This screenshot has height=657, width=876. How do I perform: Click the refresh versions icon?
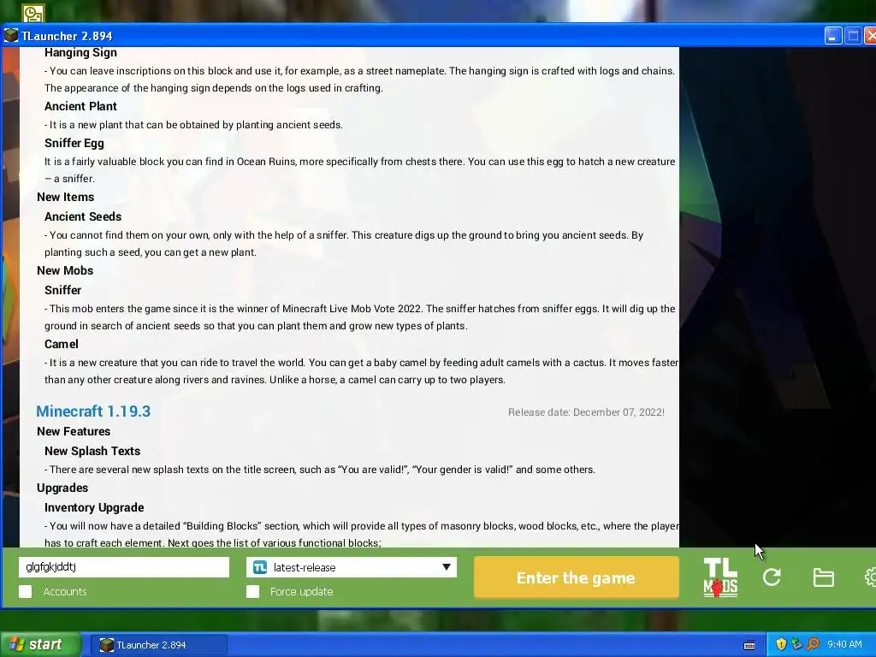click(772, 577)
